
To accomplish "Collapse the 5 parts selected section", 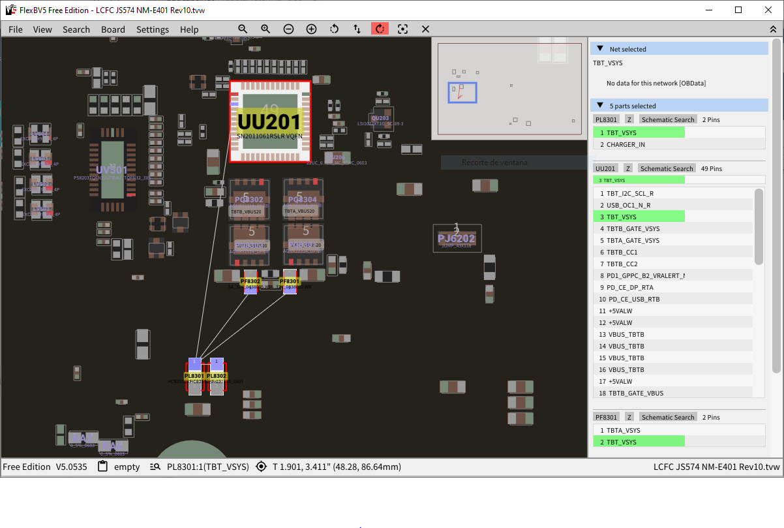I will 600,106.
